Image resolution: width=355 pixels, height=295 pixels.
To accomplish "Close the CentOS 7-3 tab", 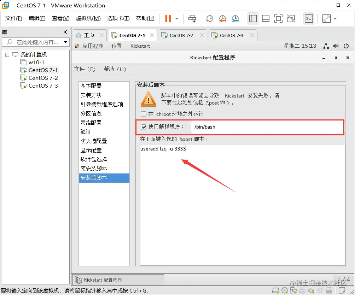I will (x=252, y=35).
